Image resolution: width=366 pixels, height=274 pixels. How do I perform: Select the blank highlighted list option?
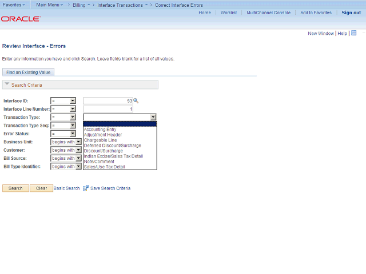pyautogui.click(x=120, y=124)
